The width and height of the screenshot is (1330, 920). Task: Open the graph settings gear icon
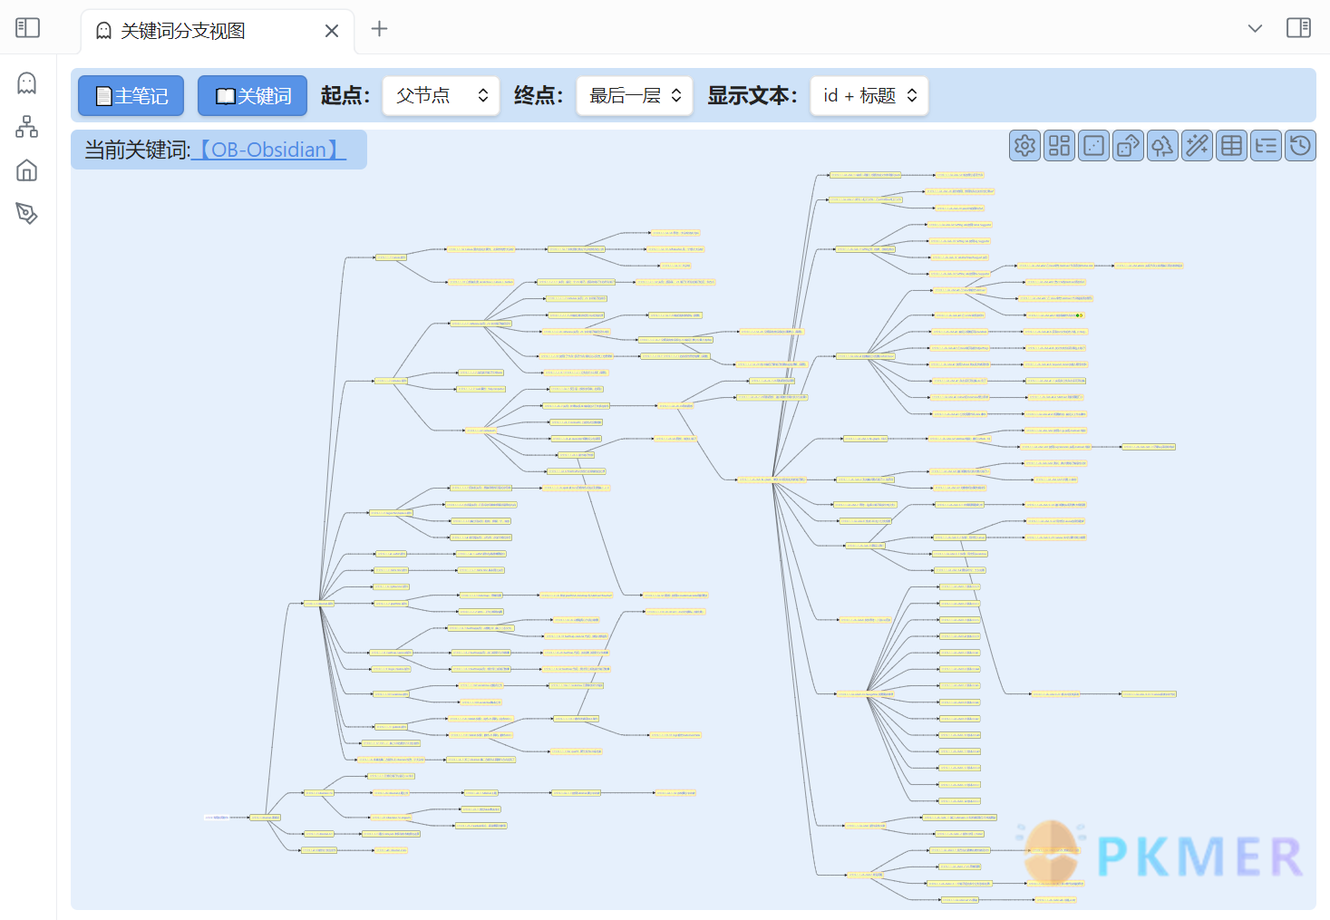tap(1024, 146)
